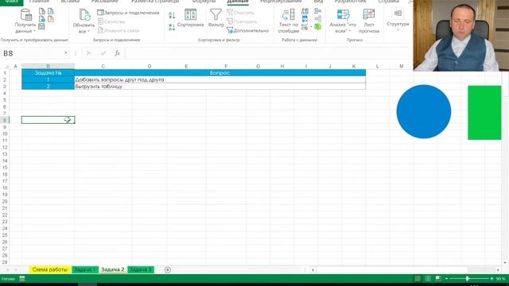Switch to the Формулы ribbon tab
Viewport: 509px width, 286px height.
tap(204, 2)
